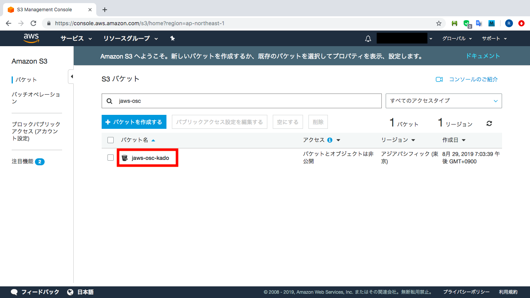Image resolution: width=530 pixels, height=298 pixels.
Task: Sort by バケット名 column header
Action: coord(138,140)
